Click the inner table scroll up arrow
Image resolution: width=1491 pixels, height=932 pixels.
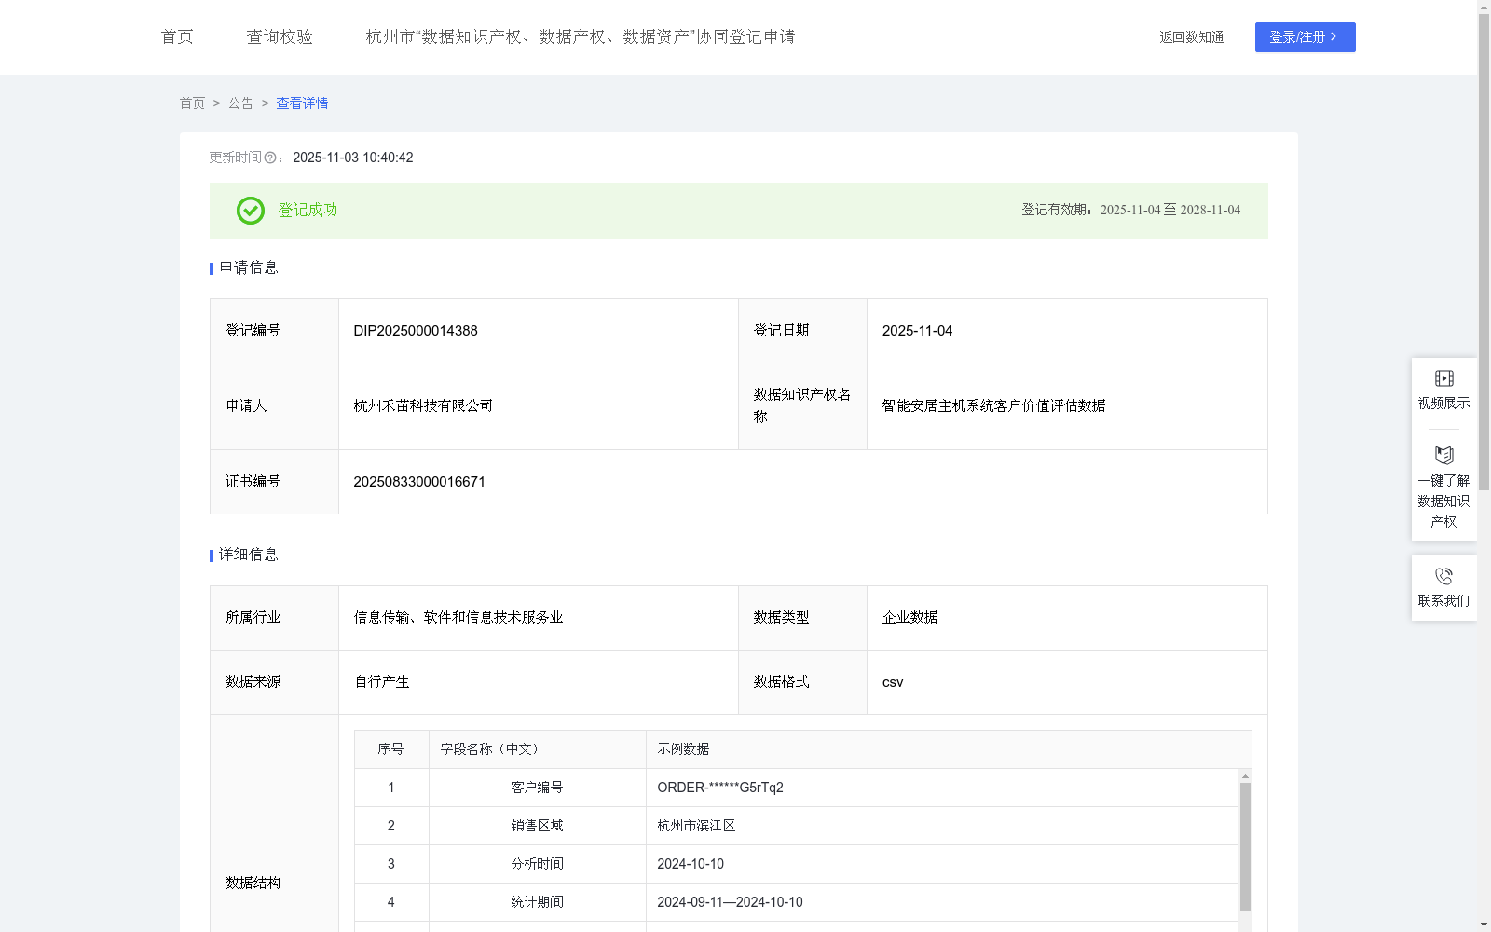coord(1245,776)
